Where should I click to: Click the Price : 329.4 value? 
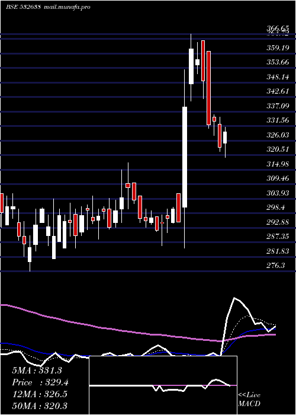40,382
